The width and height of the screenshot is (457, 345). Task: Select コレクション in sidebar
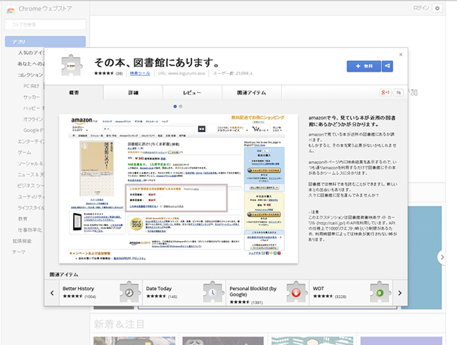point(30,75)
